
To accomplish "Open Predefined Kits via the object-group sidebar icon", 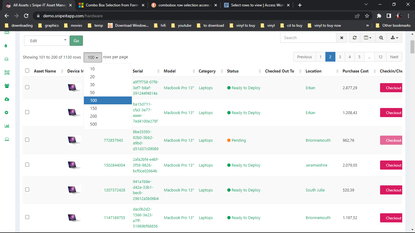I will (x=7, y=73).
